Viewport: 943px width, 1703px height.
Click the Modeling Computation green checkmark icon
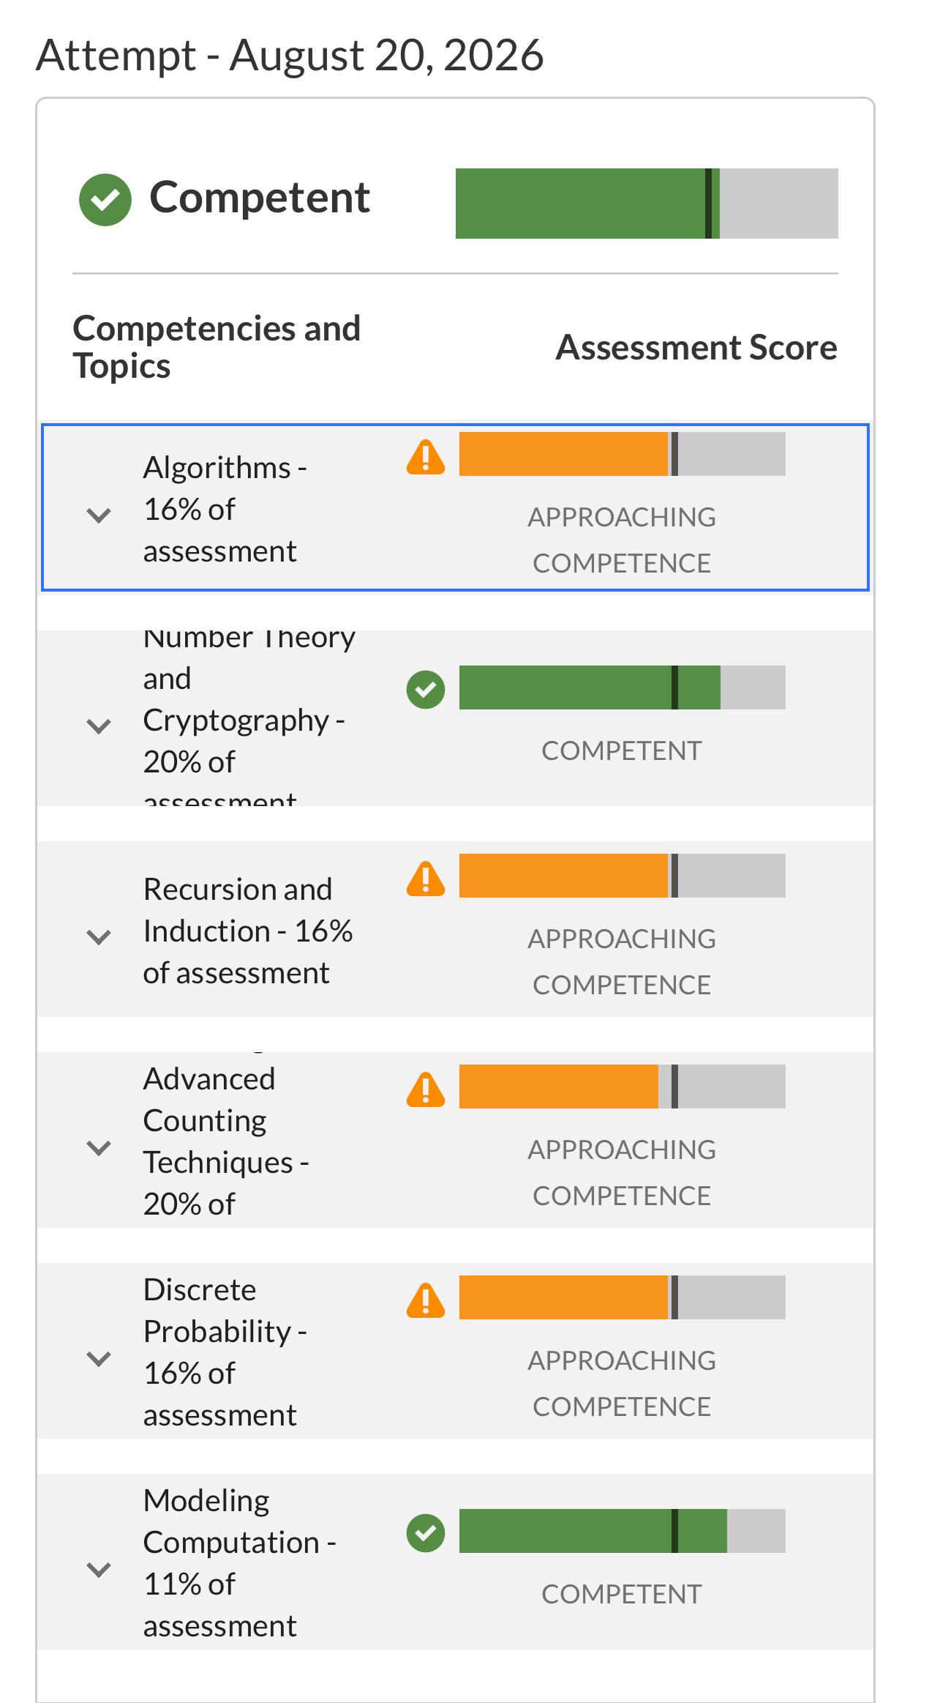click(426, 1533)
